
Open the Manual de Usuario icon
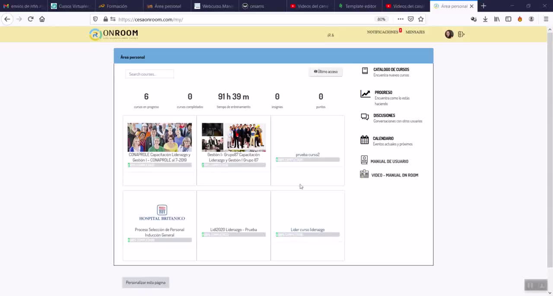364,160
